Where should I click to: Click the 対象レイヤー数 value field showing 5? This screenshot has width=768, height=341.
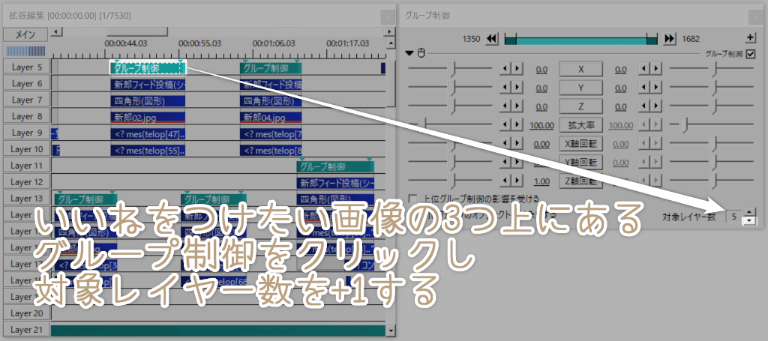pos(733,217)
